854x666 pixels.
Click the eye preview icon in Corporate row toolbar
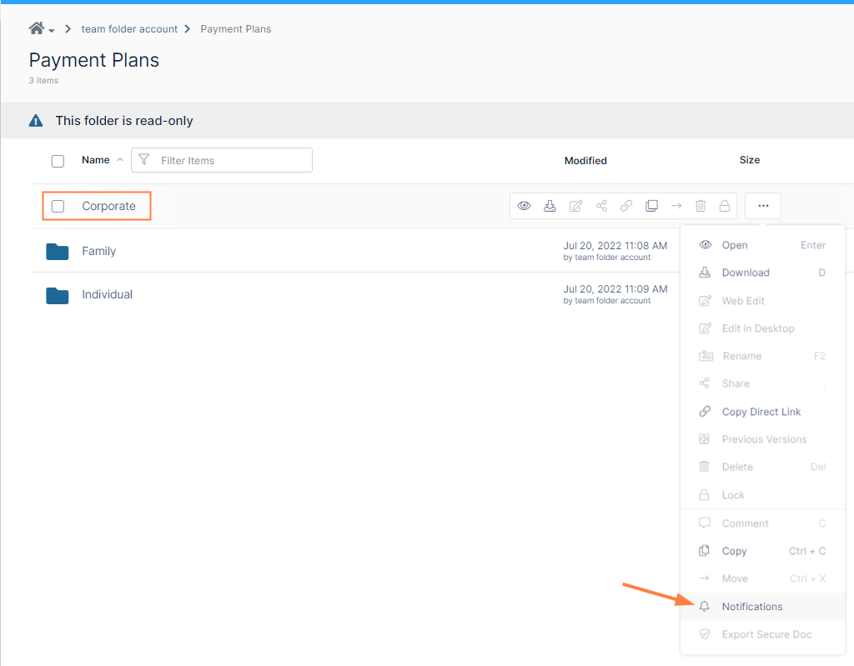pyautogui.click(x=525, y=206)
